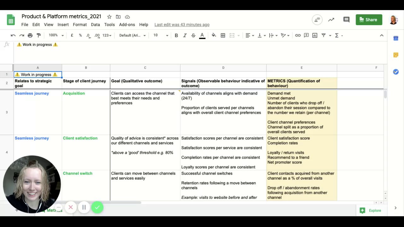The width and height of the screenshot is (404, 227).
Task: Click the Explore button
Action: (370, 210)
